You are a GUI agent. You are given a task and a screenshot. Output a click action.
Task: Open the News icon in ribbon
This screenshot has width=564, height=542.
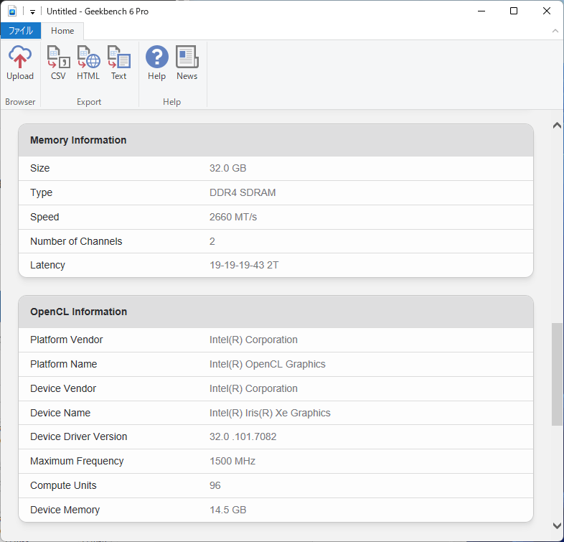click(187, 63)
